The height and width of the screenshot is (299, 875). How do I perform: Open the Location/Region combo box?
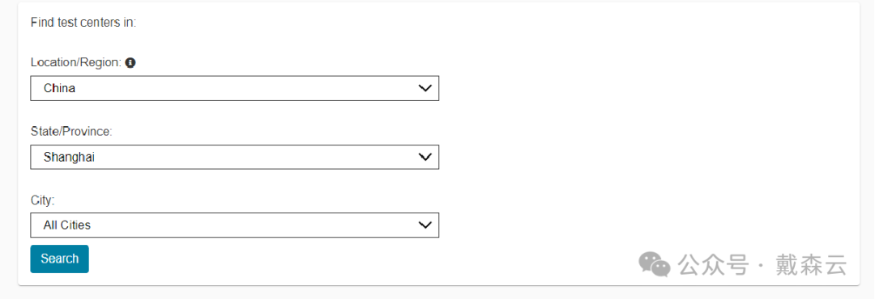pyautogui.click(x=234, y=89)
